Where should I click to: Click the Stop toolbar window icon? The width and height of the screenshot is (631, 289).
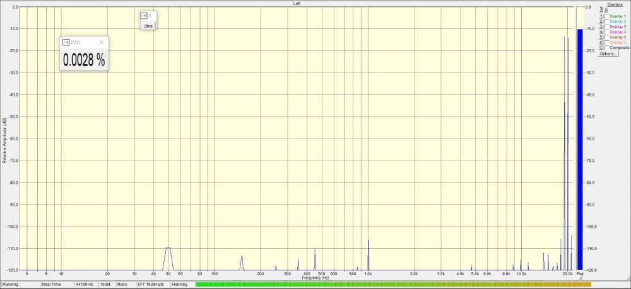click(x=143, y=15)
